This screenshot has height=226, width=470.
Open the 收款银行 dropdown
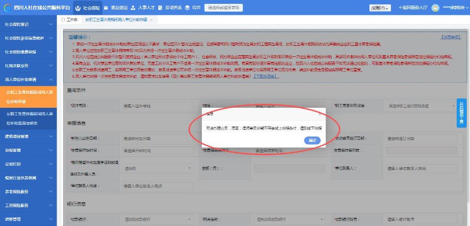pyautogui.click(x=158, y=219)
